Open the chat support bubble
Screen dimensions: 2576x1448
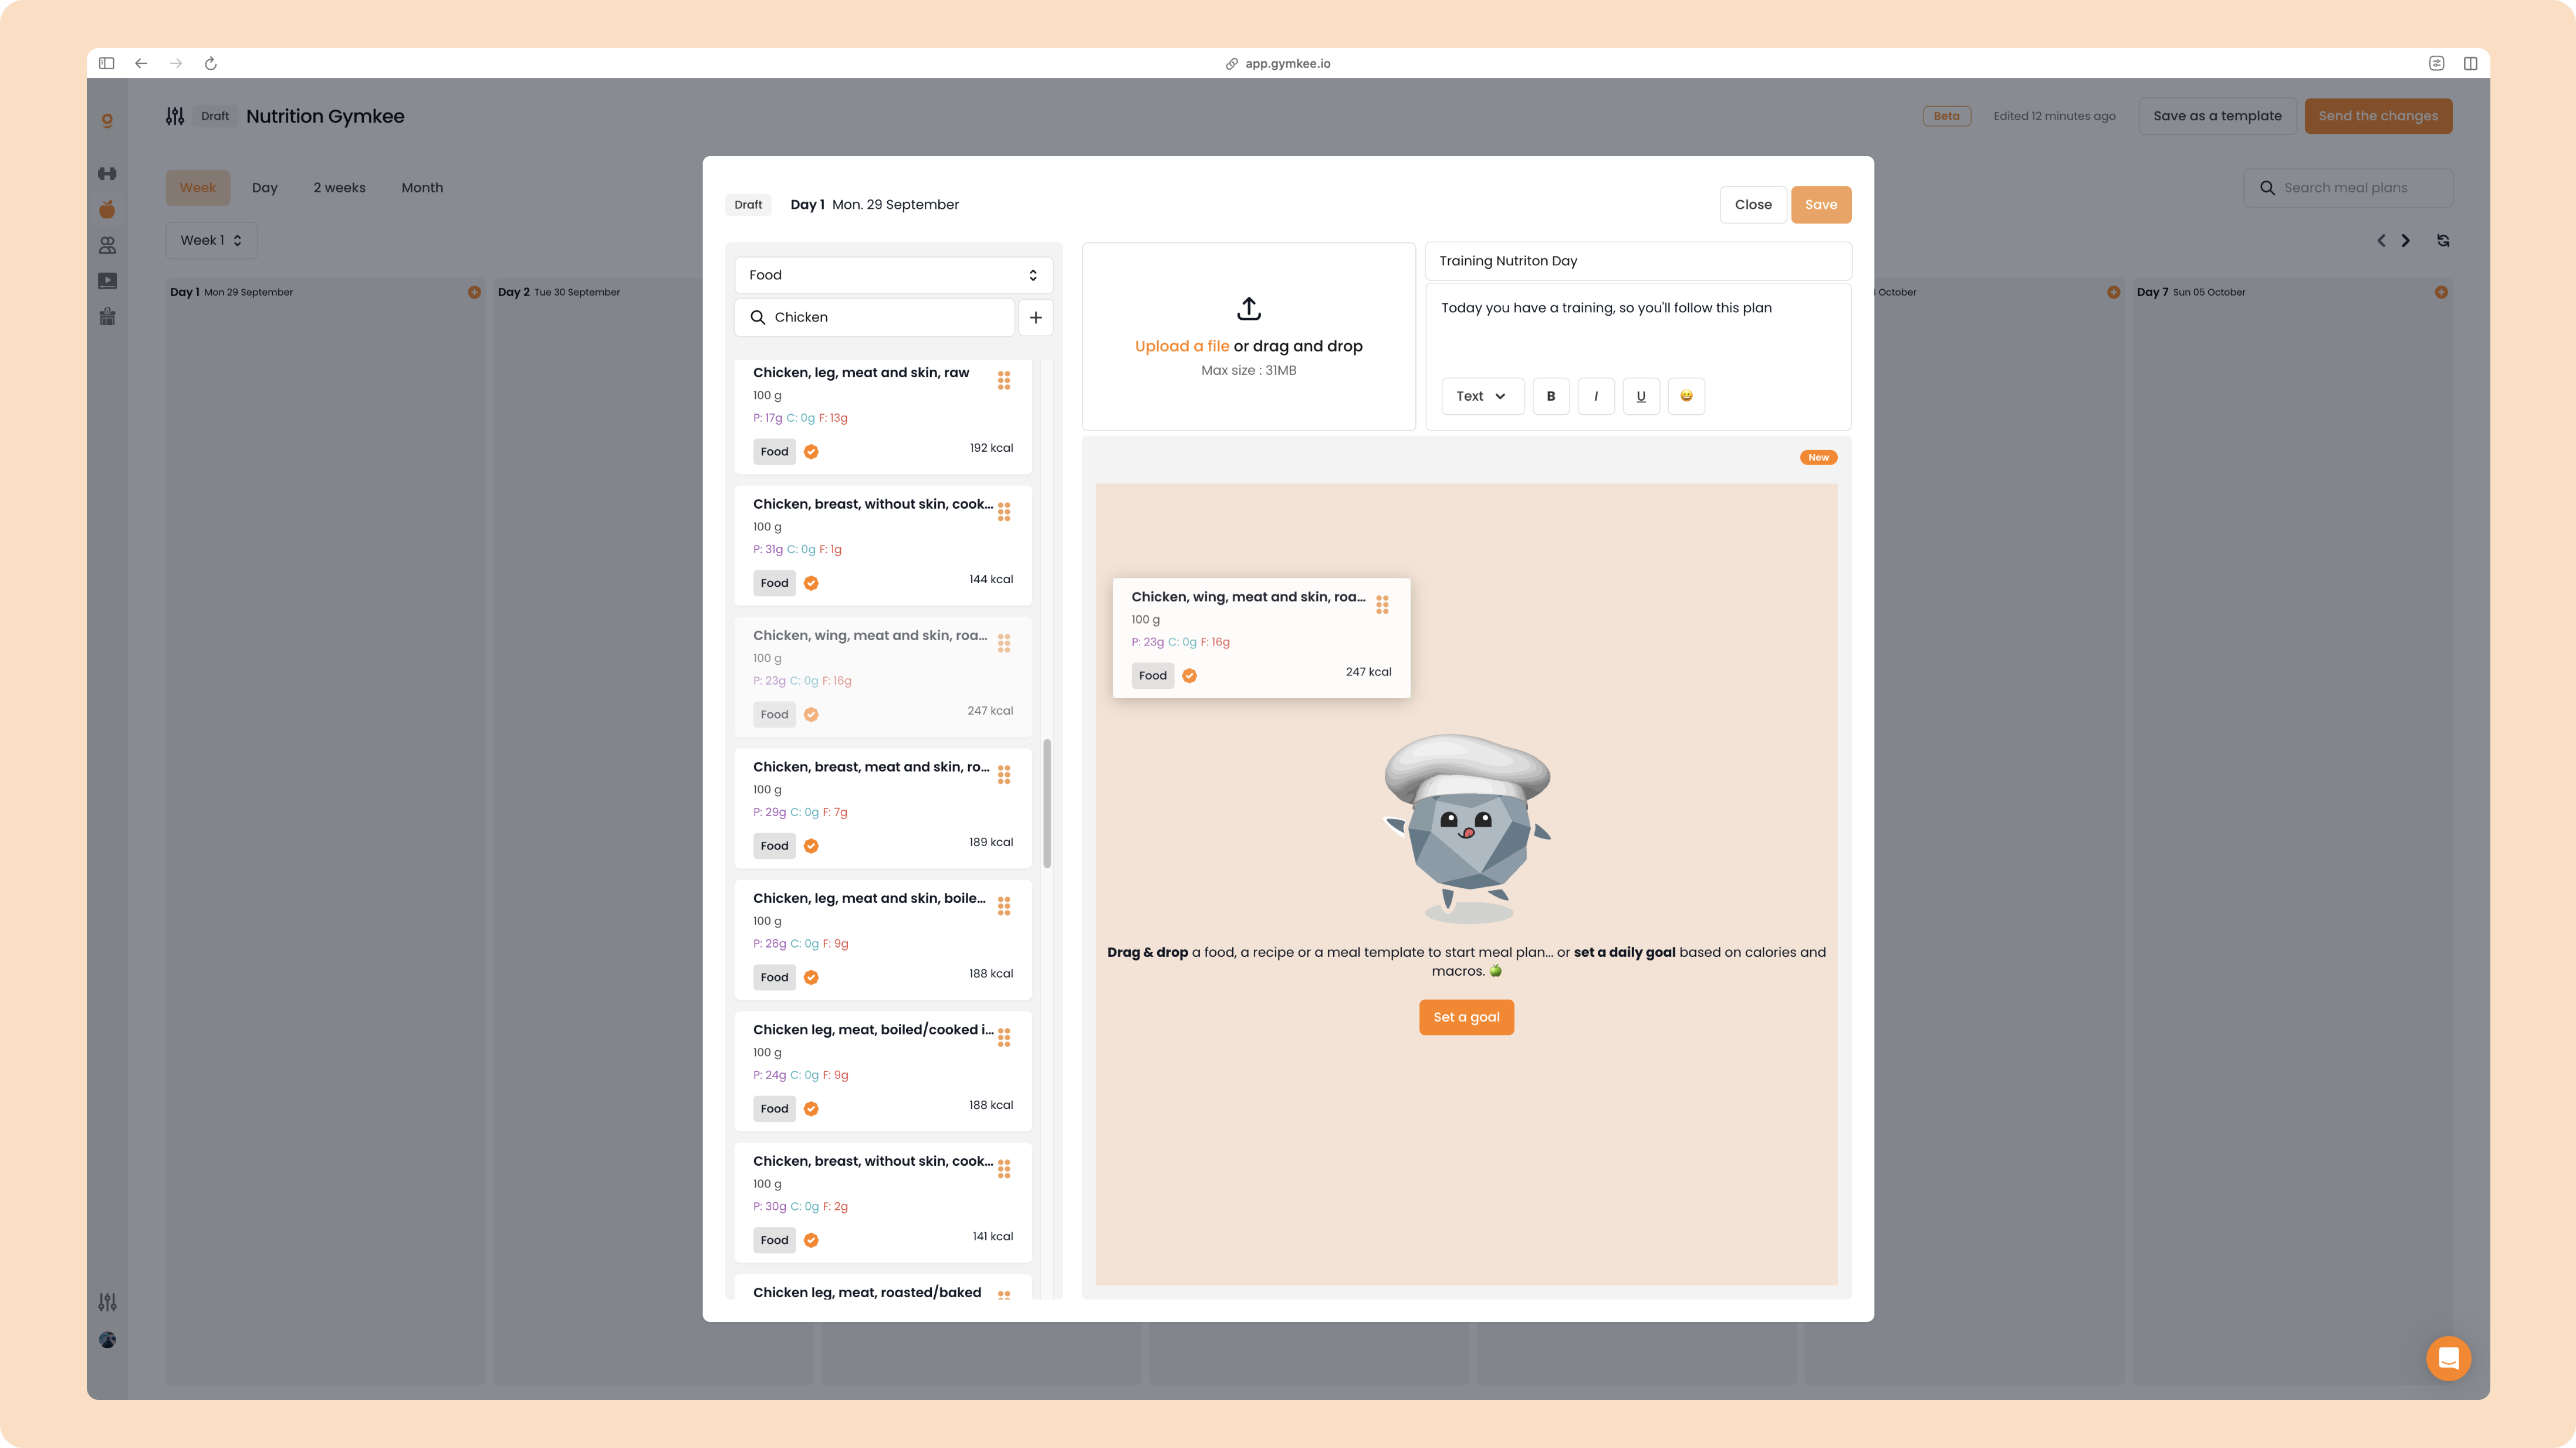tap(2448, 1358)
